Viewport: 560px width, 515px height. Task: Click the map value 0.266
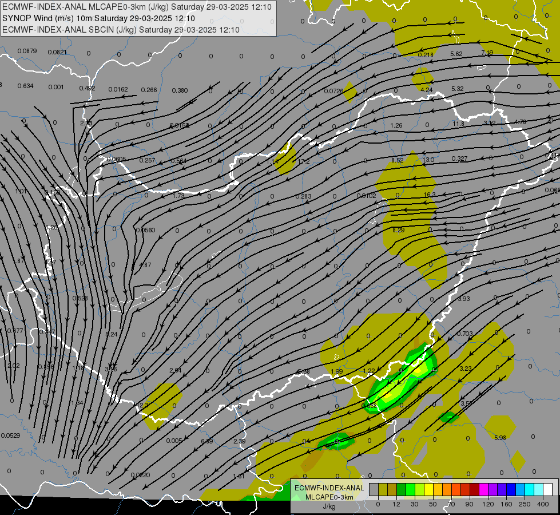coord(149,90)
